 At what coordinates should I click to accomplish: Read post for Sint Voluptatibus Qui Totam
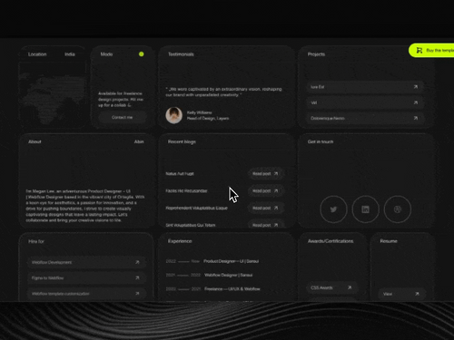265,225
